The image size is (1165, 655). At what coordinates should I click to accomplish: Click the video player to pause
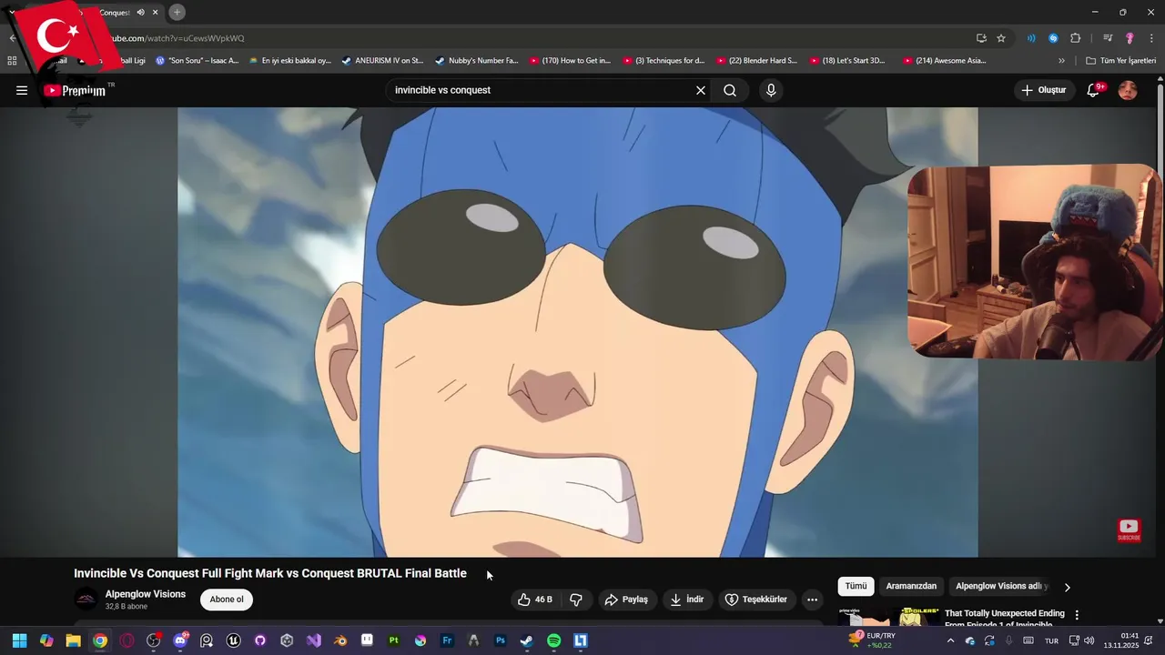(x=578, y=332)
